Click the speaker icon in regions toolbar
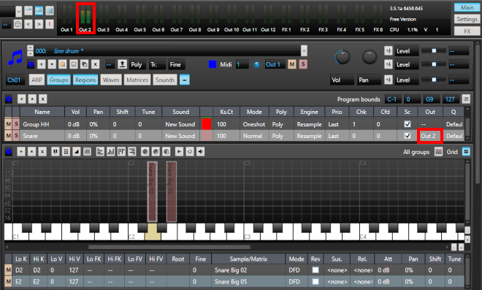The image size is (482, 290). (x=200, y=152)
